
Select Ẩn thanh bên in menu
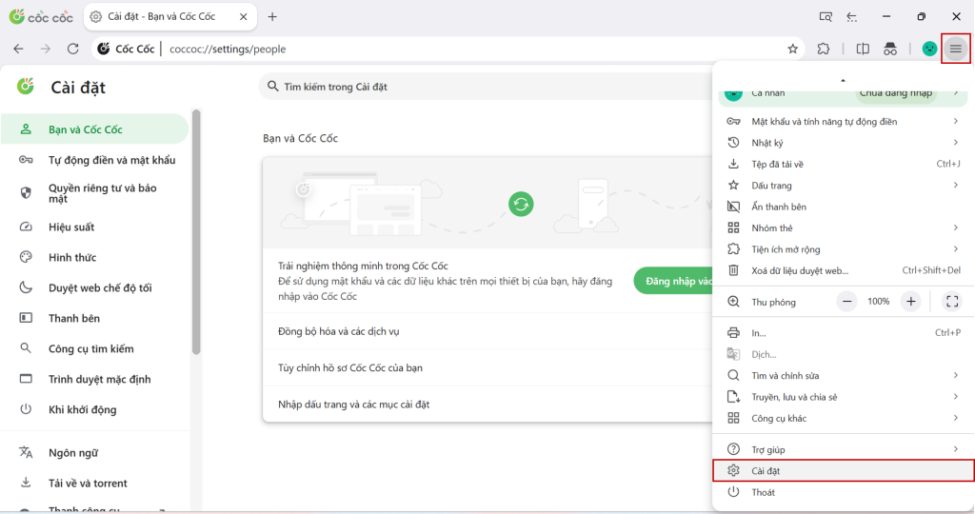pyautogui.click(x=844, y=207)
